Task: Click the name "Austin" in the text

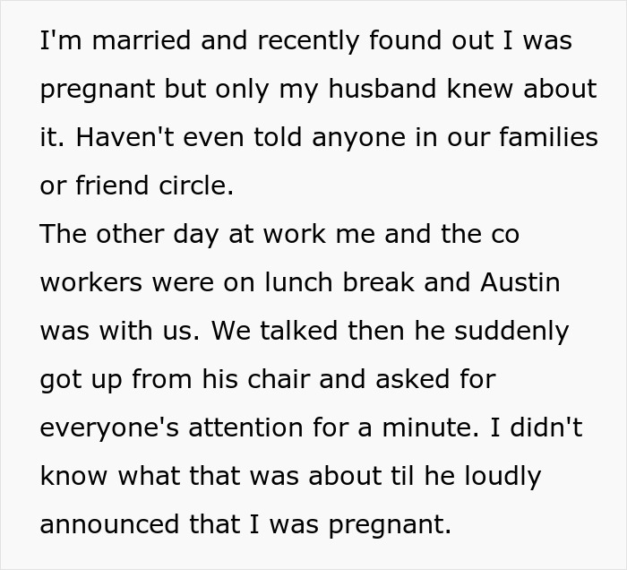Action: coord(520,282)
